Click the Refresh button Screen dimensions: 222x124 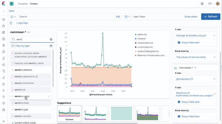tap(211, 17)
